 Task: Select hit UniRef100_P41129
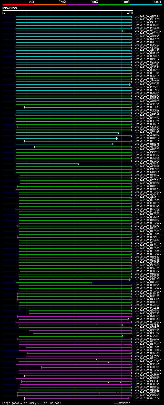click(x=147, y=22)
